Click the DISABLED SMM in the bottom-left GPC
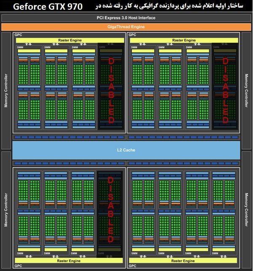The width and height of the screenshot is (253, 271). [111, 210]
